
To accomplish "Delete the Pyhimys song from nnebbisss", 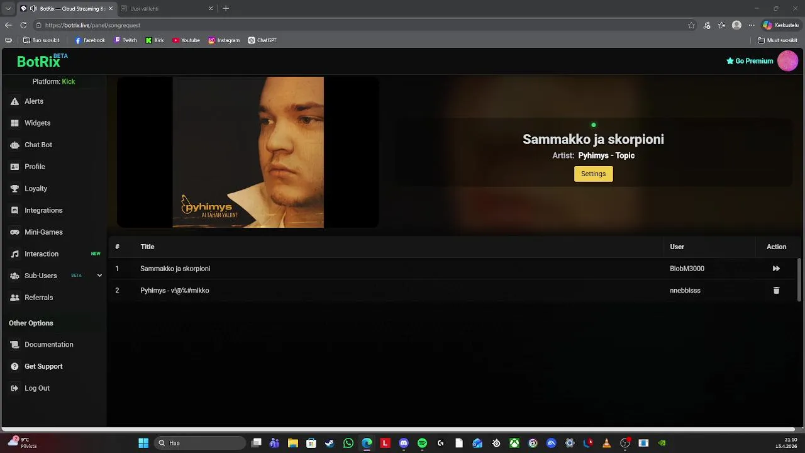I will [776, 291].
